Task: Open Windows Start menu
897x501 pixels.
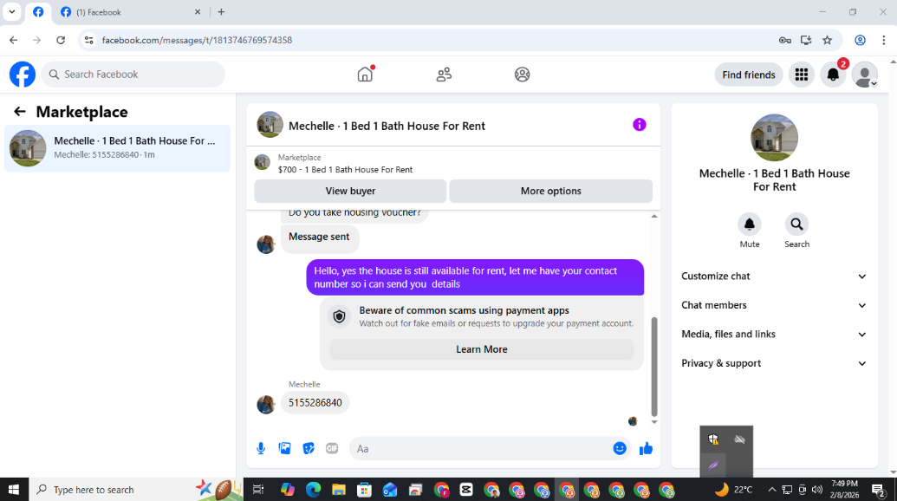Action: point(14,490)
